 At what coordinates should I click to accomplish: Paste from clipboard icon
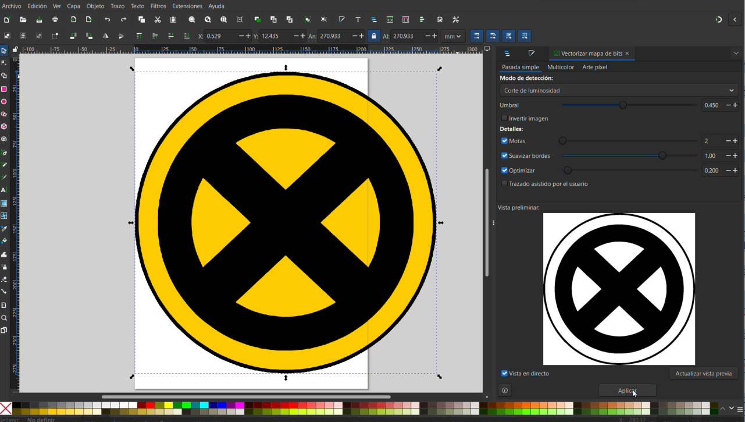(x=173, y=20)
